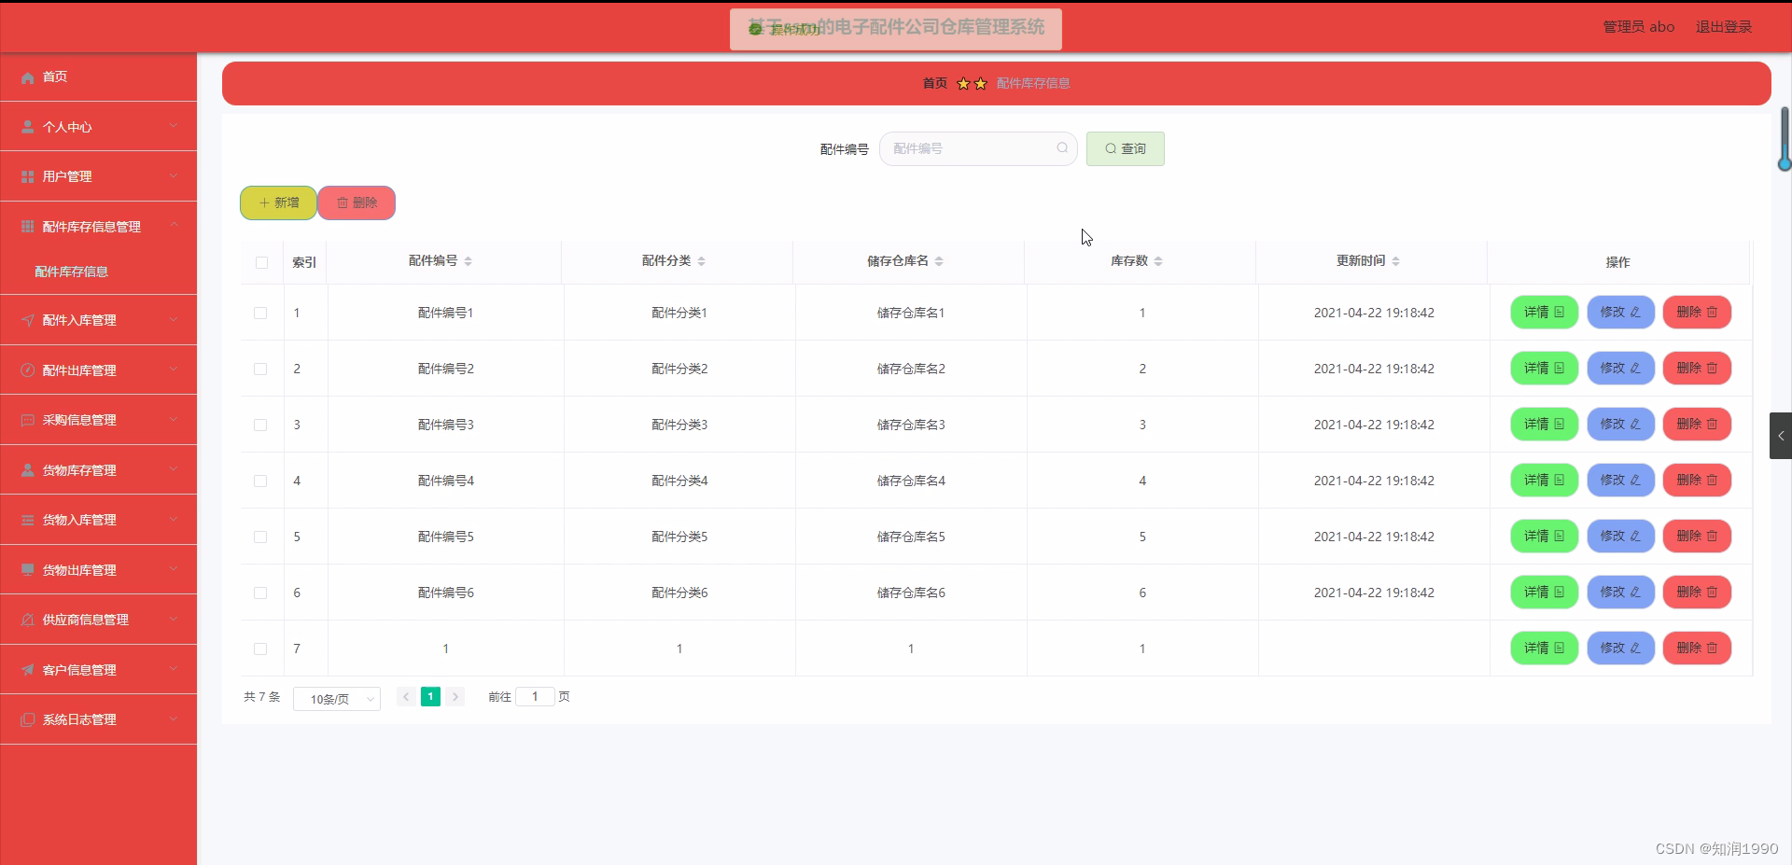Open 详情 details for 配件编号1 row
Viewport: 1792px width, 865px height.
[1543, 313]
